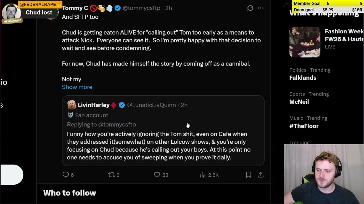This screenshot has width=364, height=204.
Task: Click Tommy C's blue verified badge
Action: click(117, 8)
